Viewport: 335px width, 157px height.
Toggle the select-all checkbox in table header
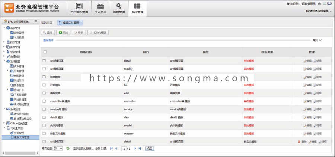[45, 52]
